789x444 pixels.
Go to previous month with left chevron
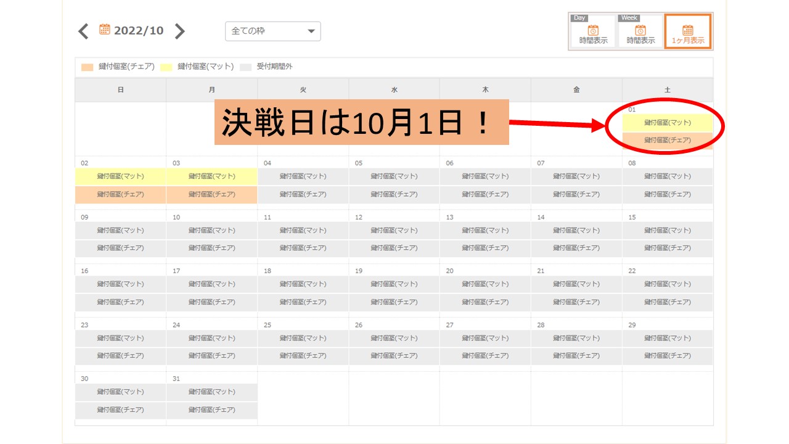(83, 31)
